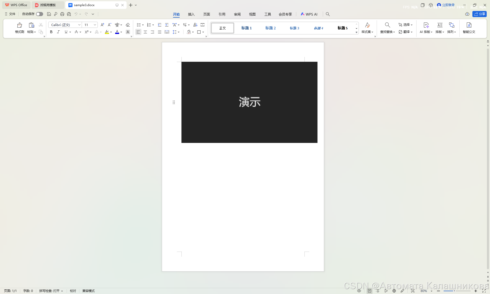The height and width of the screenshot is (294, 490).
Task: Open the Calibri font name dropdown
Action: [x=79, y=25]
